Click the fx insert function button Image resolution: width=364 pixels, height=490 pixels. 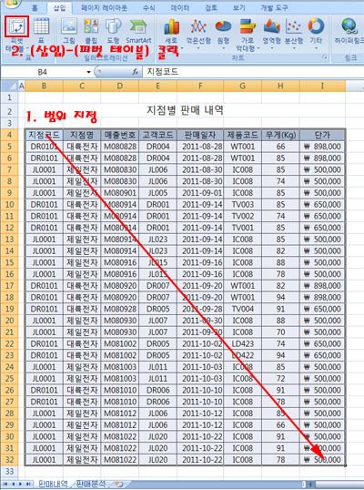(135, 72)
